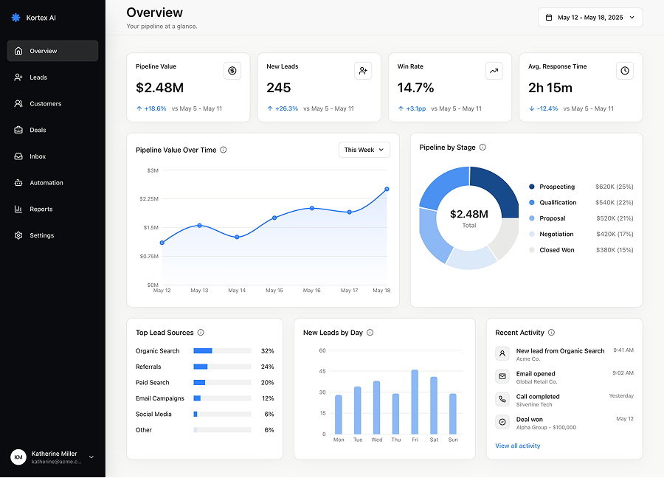Click the May 18 data point on line chart
This screenshot has height=478, width=664.
387,189
